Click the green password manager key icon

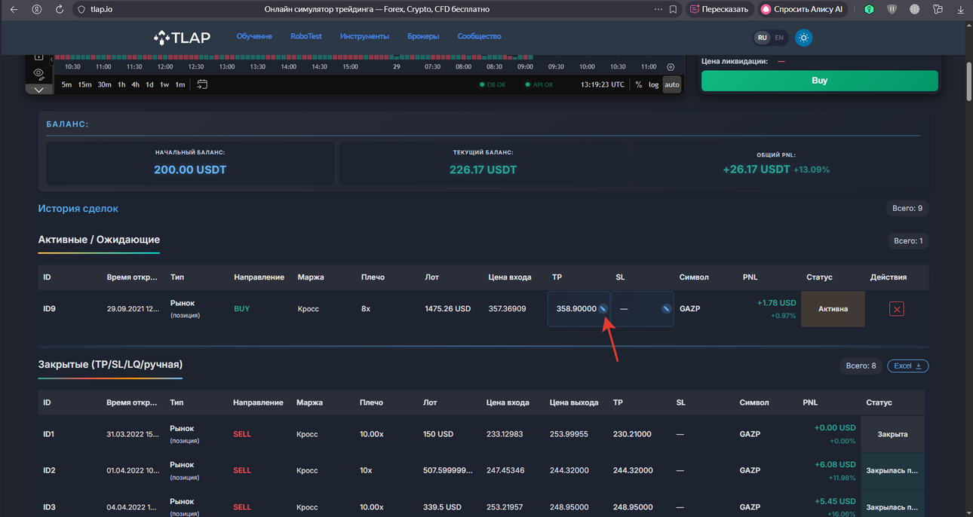[x=869, y=9]
